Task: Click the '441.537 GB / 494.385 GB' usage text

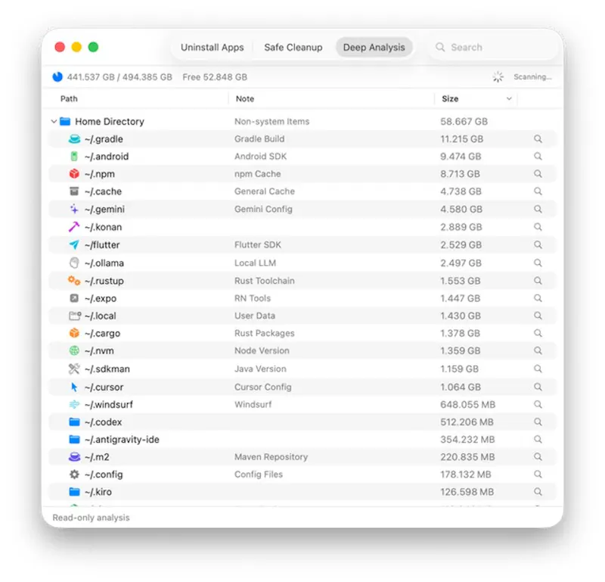Action: (119, 77)
